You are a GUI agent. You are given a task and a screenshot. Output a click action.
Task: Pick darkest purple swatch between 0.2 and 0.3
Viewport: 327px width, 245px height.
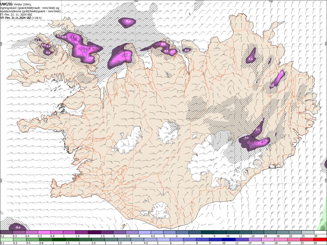[6, 232]
